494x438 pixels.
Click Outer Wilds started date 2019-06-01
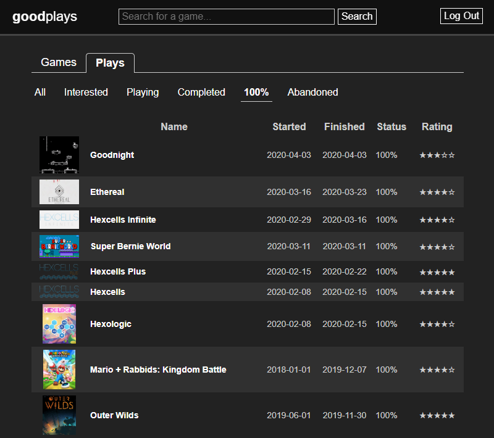(289, 415)
